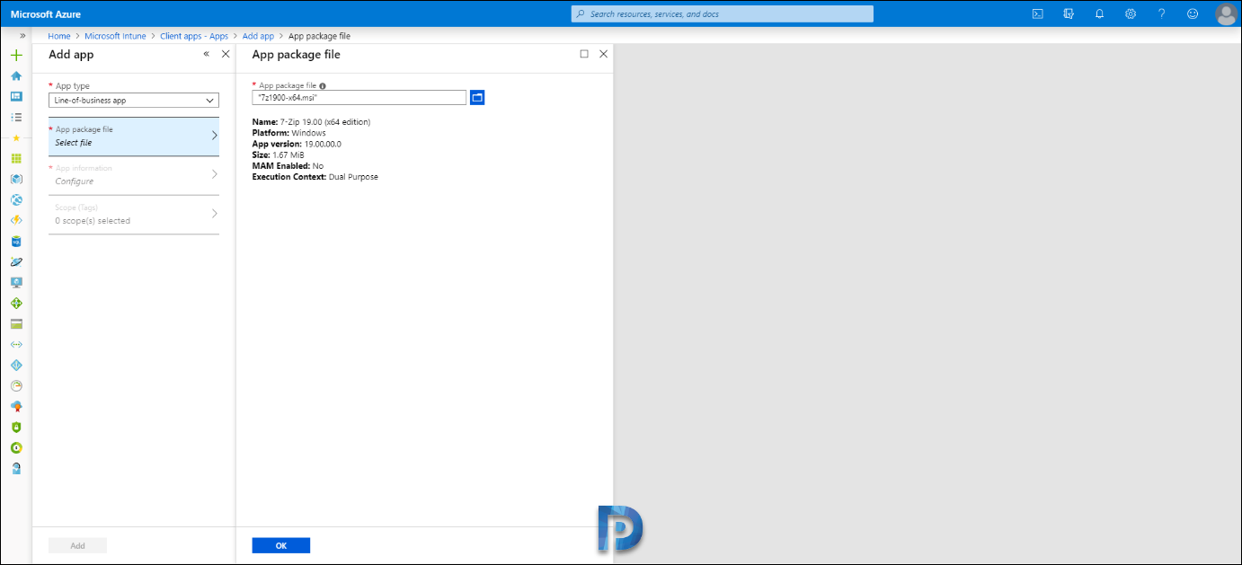The image size is (1242, 565).
Task: Open the Scope (Tags) row
Action: point(134,215)
